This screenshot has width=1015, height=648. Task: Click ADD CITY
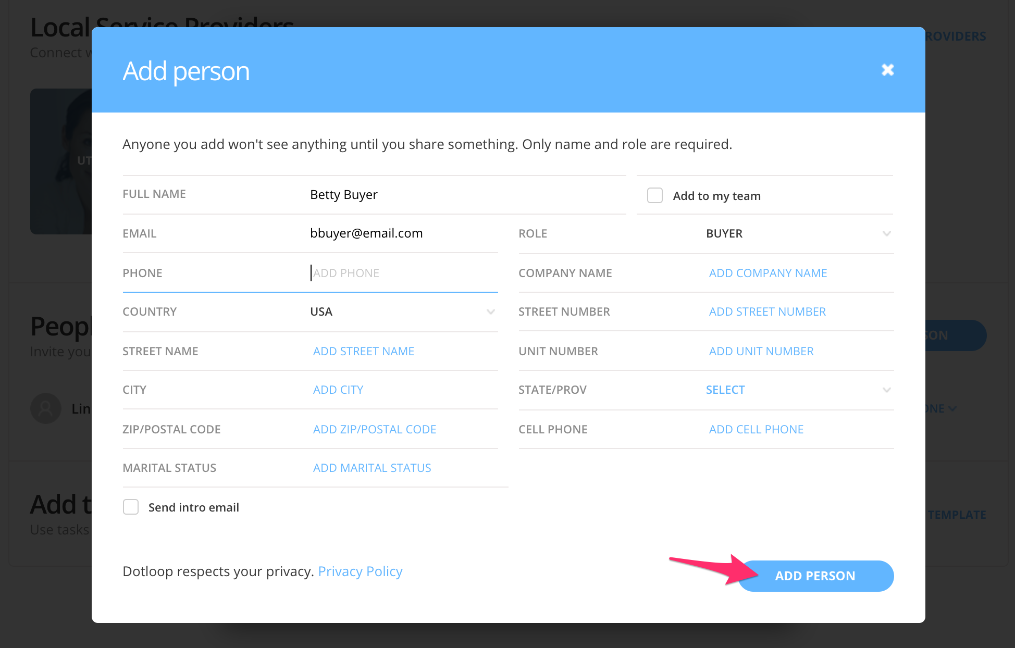pyautogui.click(x=338, y=389)
